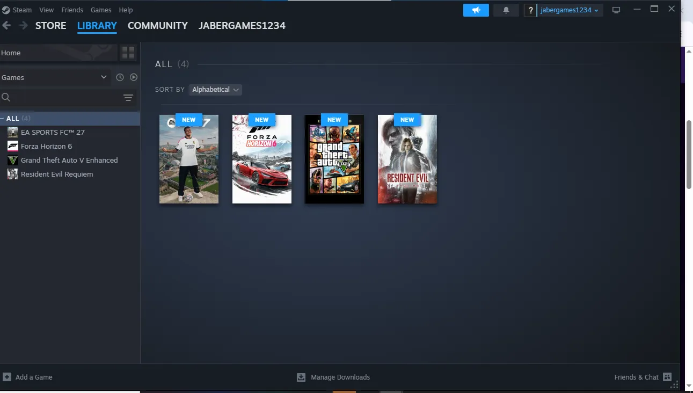Viewport: 693px width, 393px height.
Task: Click the LIBRARY tab
Action: pos(97,25)
